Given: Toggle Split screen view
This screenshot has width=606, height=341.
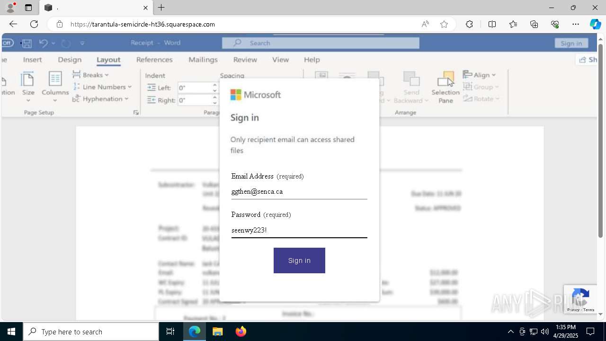Looking at the screenshot, I should tap(492, 24).
